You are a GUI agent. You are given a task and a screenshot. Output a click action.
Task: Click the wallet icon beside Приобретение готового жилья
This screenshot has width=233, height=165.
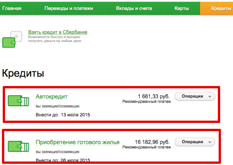[x=18, y=146]
